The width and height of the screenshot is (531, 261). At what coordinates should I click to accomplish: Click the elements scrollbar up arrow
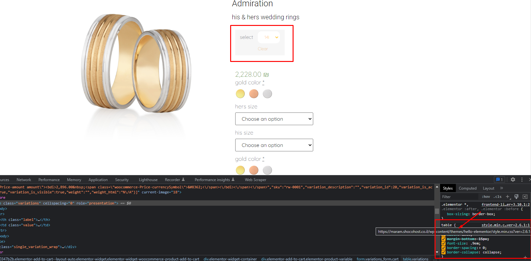click(x=437, y=187)
